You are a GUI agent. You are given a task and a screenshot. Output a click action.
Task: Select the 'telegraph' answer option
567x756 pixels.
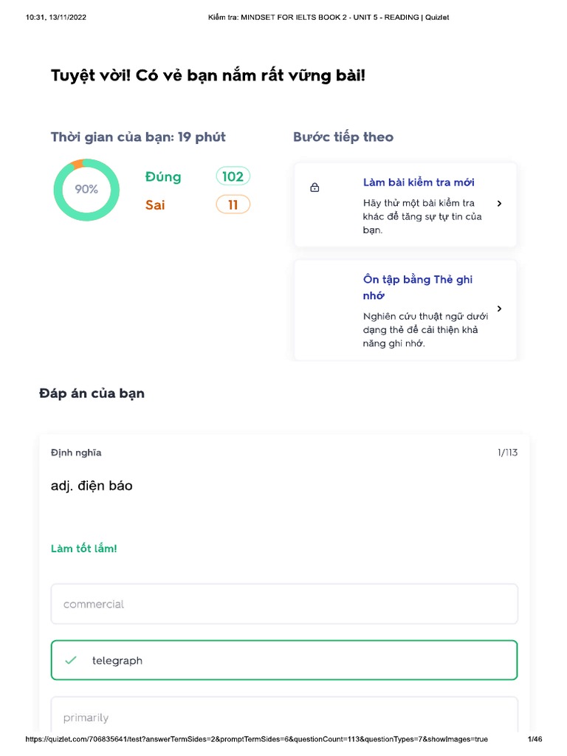tap(284, 661)
